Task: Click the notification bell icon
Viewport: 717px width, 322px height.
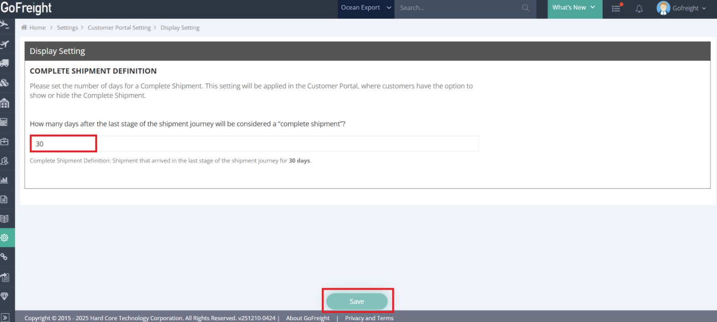Action: click(639, 9)
